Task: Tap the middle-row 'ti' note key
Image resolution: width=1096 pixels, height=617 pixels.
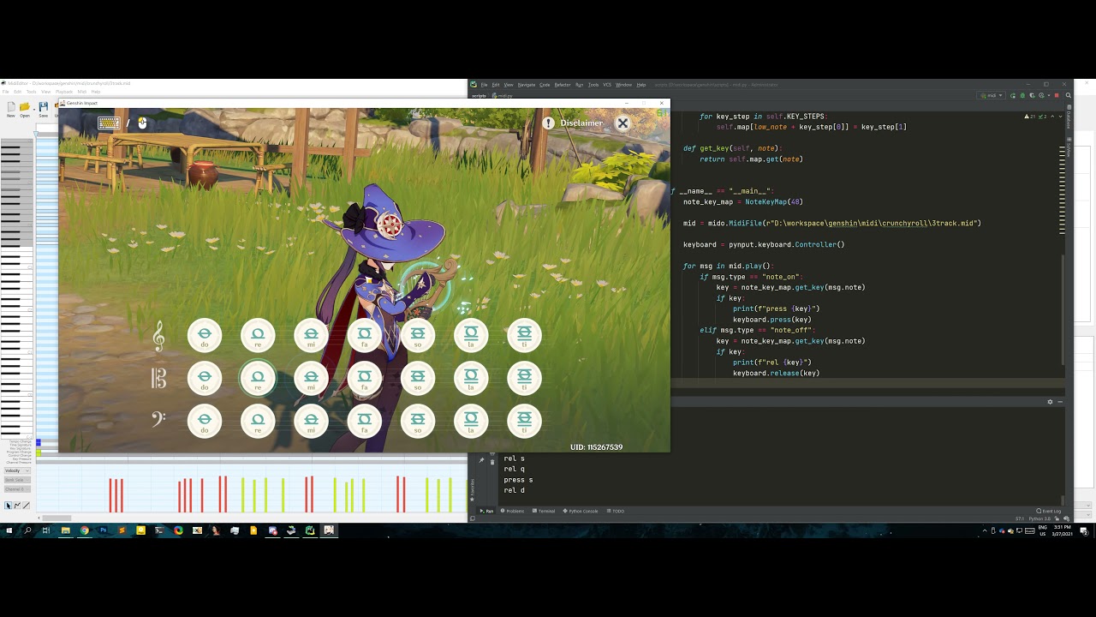Action: tap(524, 378)
